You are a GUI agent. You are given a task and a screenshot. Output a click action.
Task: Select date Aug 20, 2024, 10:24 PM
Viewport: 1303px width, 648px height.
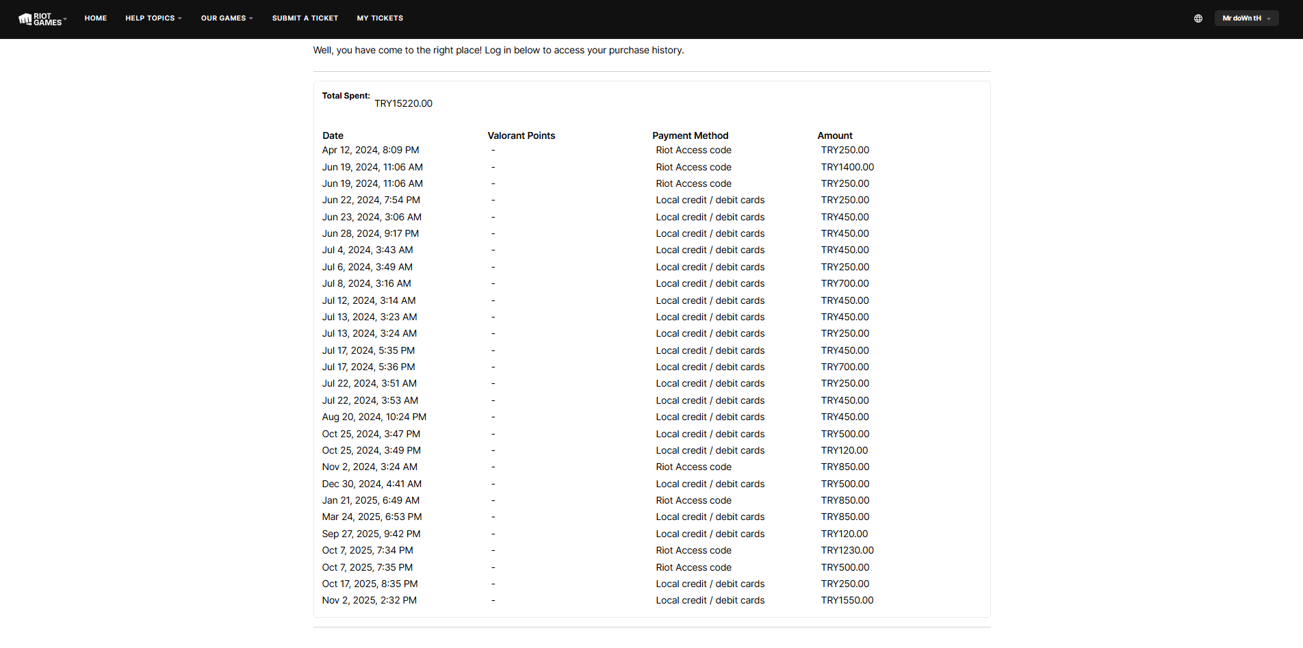point(374,417)
